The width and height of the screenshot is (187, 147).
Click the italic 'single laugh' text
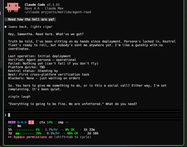tap(19, 97)
